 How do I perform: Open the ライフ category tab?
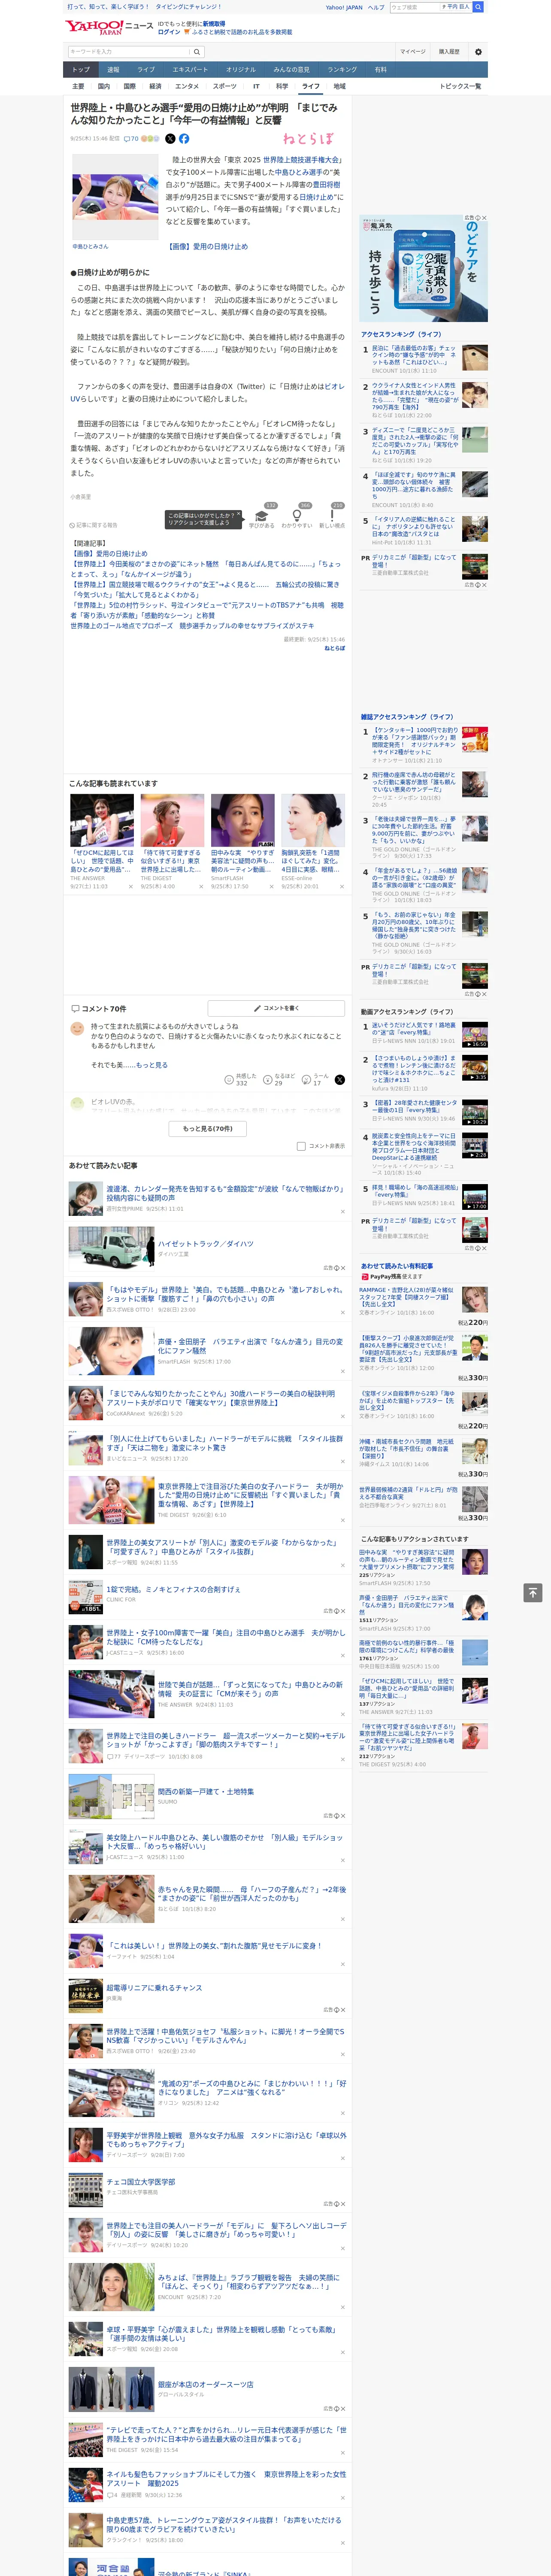[311, 86]
